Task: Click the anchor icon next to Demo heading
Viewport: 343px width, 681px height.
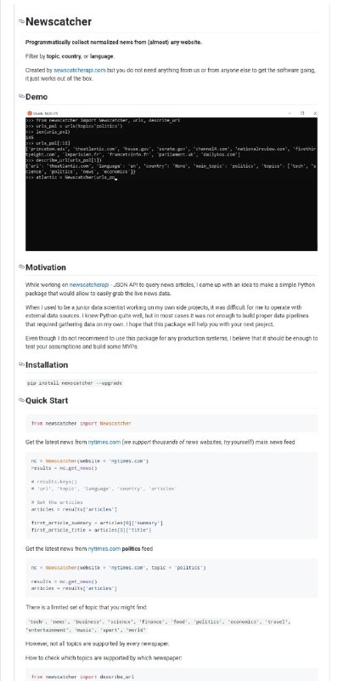Action: [21, 96]
